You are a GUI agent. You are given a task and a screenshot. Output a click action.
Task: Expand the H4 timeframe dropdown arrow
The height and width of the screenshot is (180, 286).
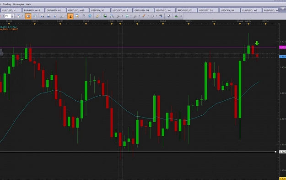pos(12,16)
